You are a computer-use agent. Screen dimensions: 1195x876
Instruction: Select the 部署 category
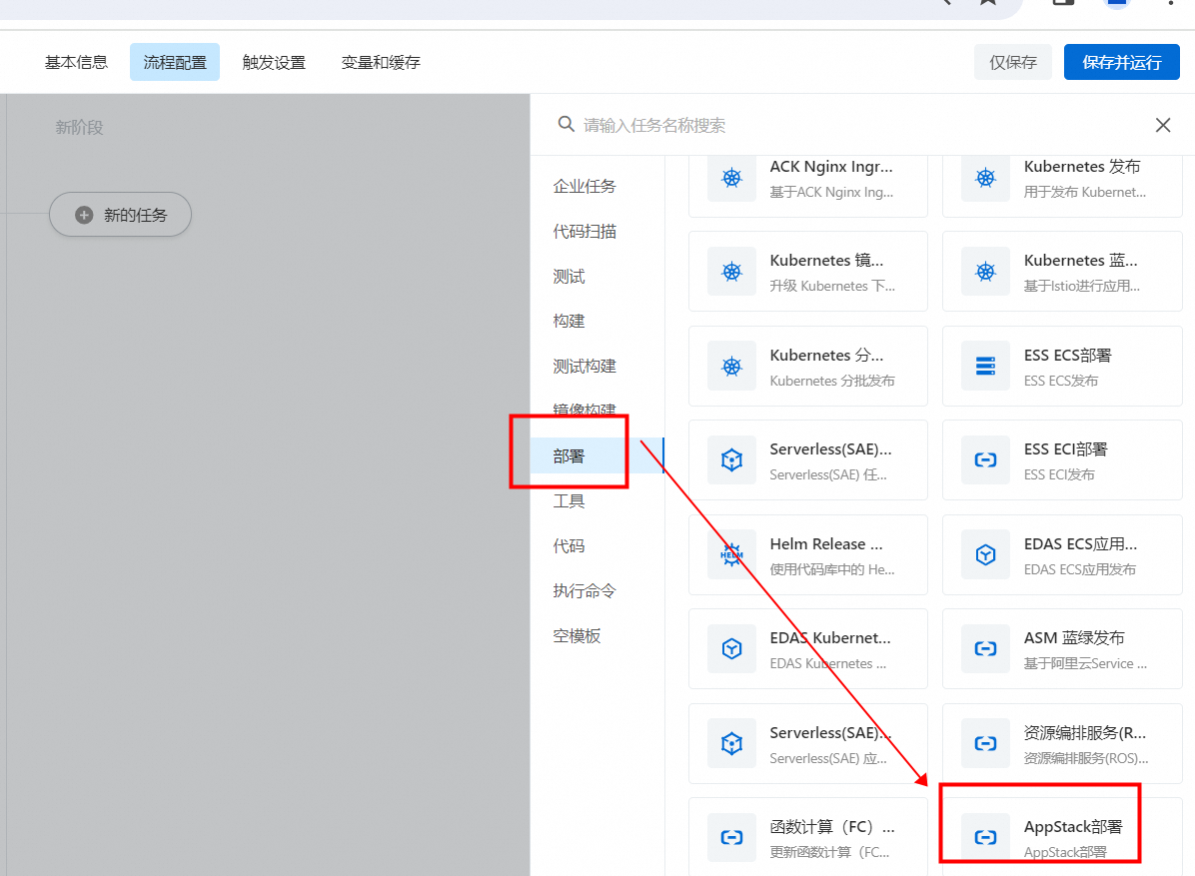pyautogui.click(x=597, y=456)
